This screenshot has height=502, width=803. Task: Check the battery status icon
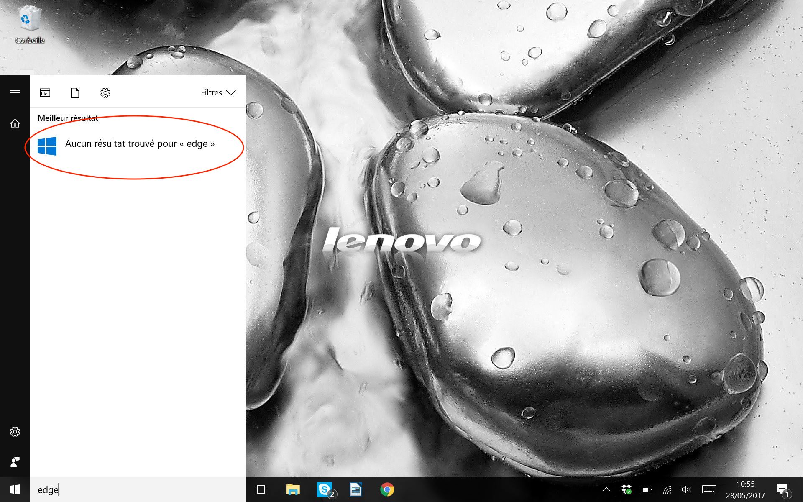(x=647, y=489)
